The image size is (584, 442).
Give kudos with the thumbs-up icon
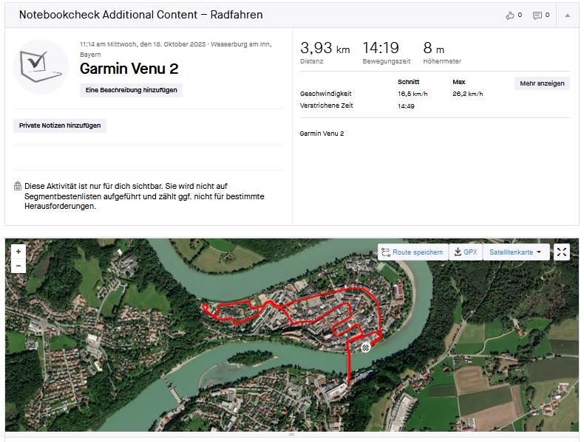coord(510,15)
